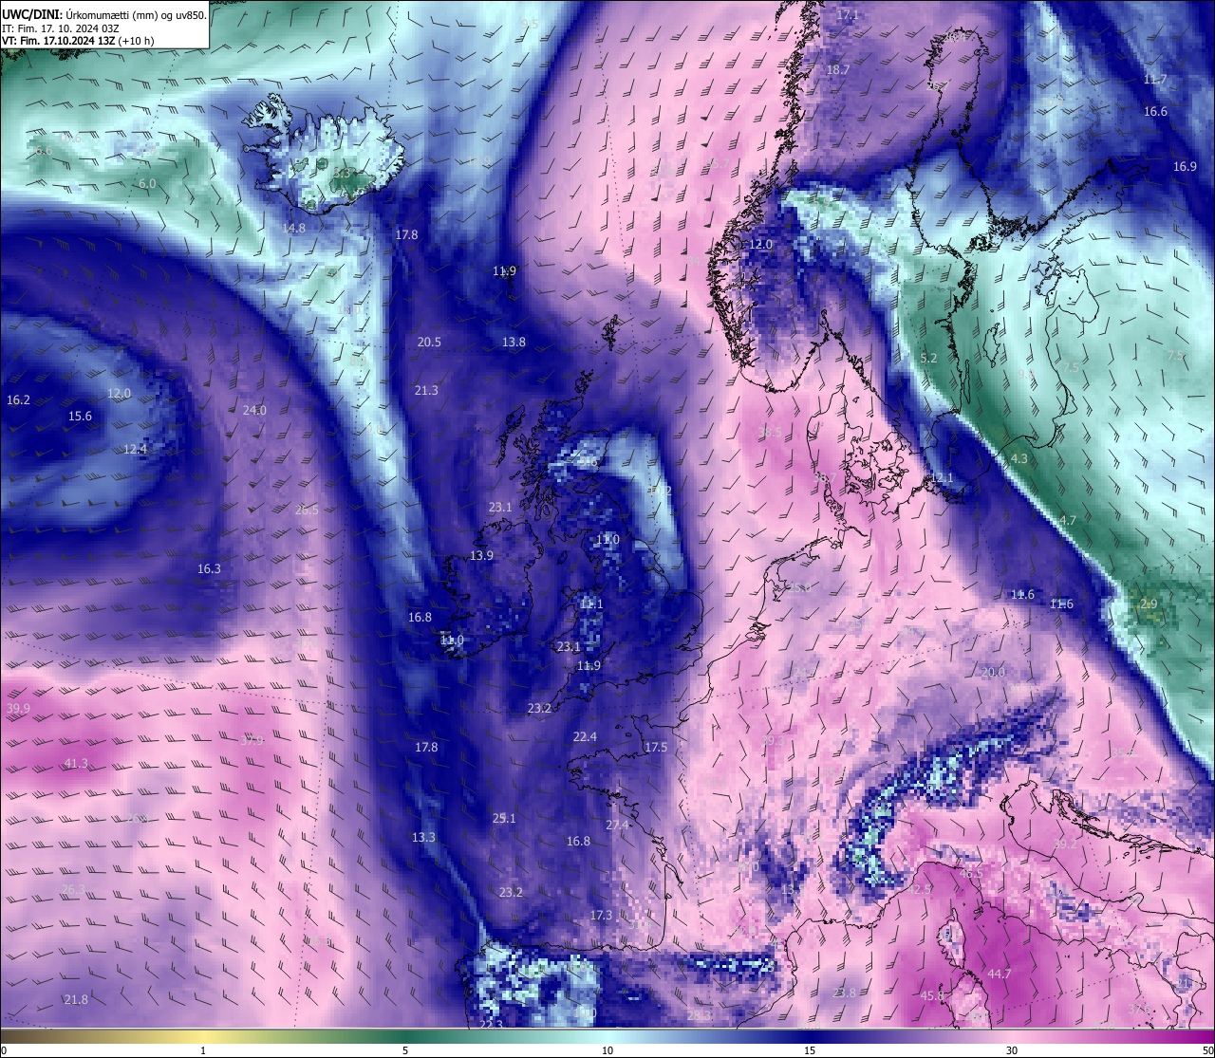This screenshot has height=1058, width=1215.
Task: Click the 18.7 value over northern Norway
Action: (x=838, y=70)
